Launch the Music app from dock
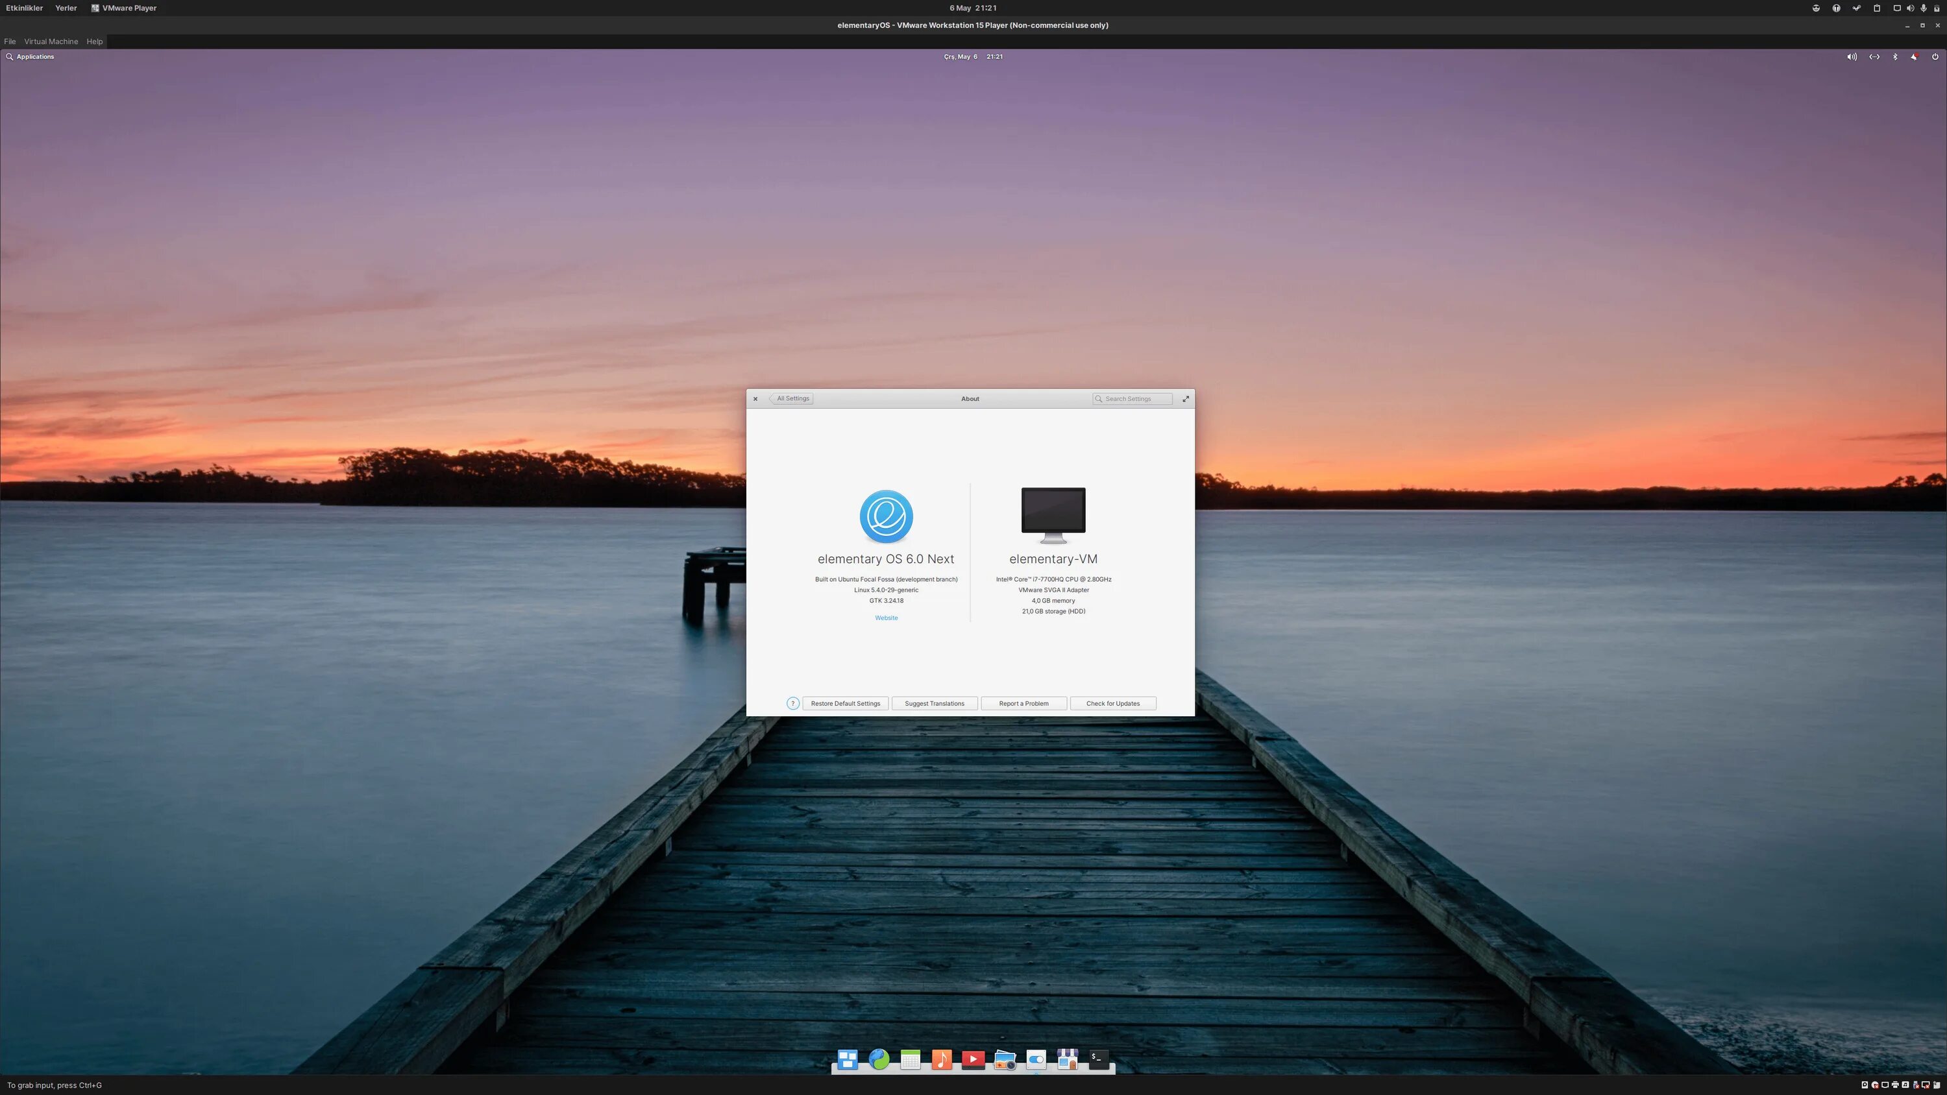This screenshot has width=1947, height=1095. coord(942,1060)
